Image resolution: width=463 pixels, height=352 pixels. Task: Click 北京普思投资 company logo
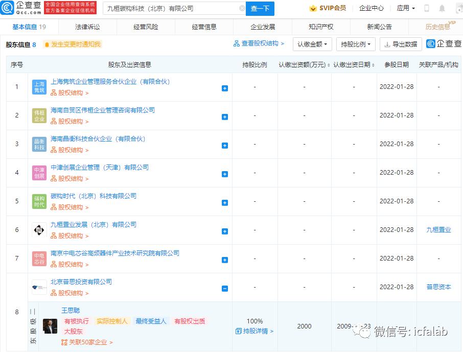[39, 287]
